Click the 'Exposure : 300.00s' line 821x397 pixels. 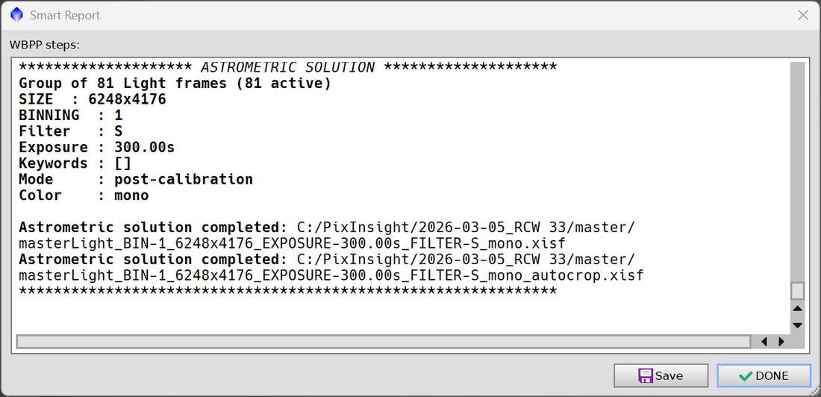tap(97, 148)
